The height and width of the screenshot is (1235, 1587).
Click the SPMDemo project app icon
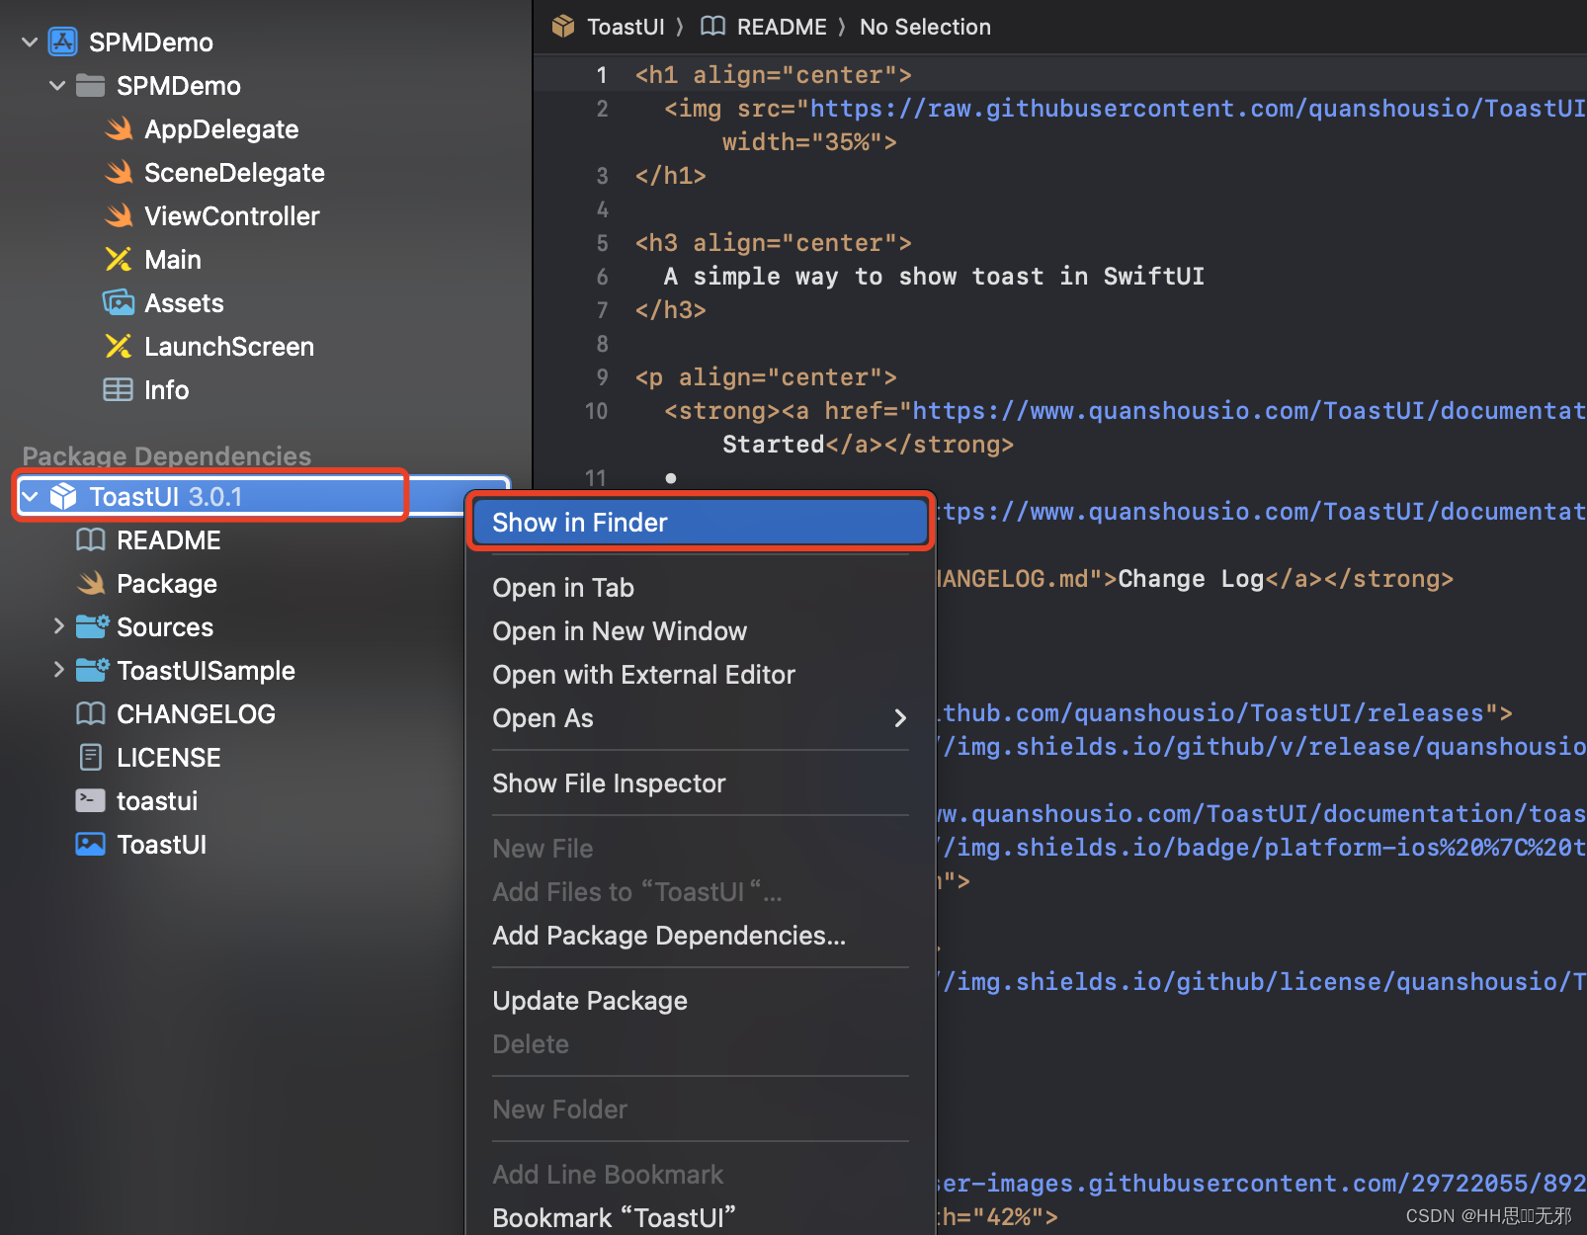[x=63, y=41]
